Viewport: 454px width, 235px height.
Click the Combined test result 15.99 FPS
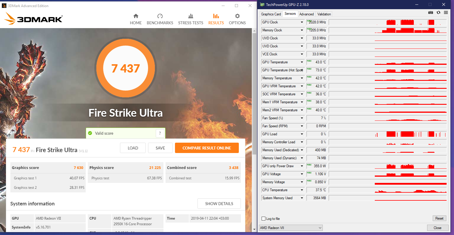tap(232, 178)
